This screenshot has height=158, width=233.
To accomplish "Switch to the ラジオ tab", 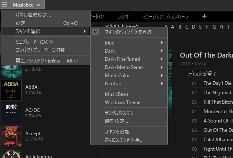I will coord(123,16).
